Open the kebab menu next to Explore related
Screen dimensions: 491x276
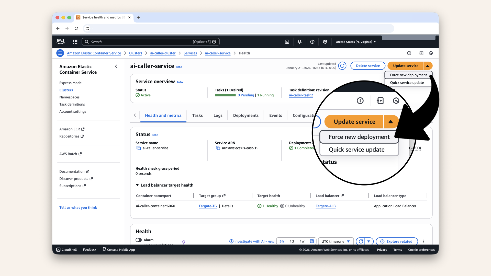(x=423, y=241)
